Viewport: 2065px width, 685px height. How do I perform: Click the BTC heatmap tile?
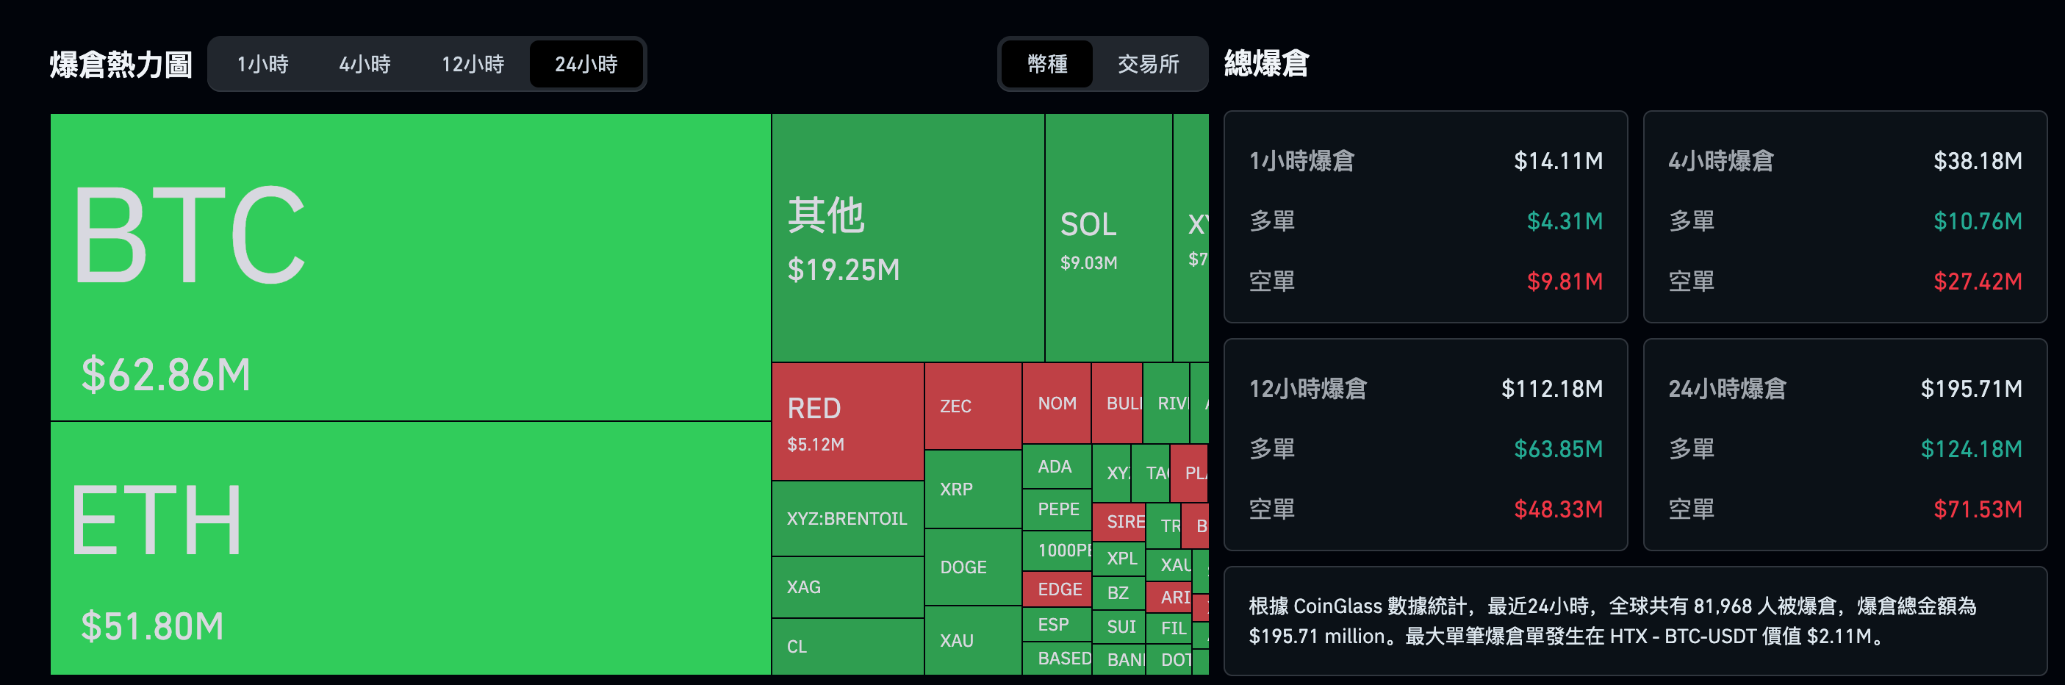click(409, 267)
